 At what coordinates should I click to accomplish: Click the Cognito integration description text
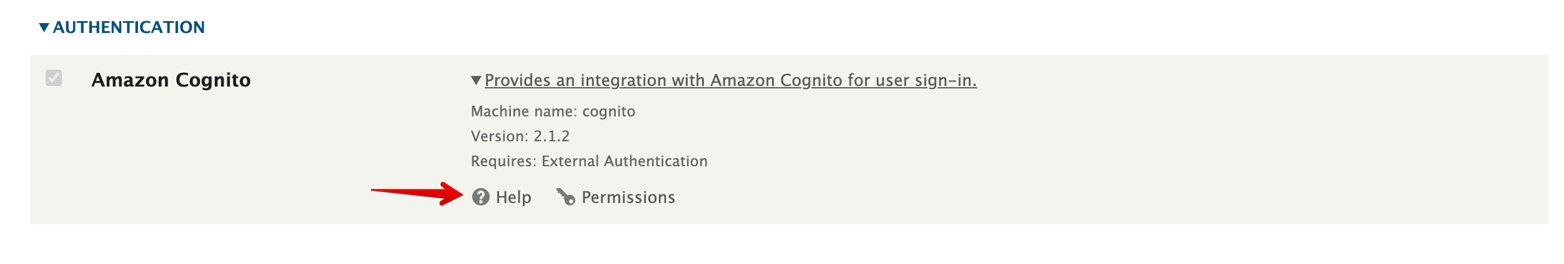(730, 80)
